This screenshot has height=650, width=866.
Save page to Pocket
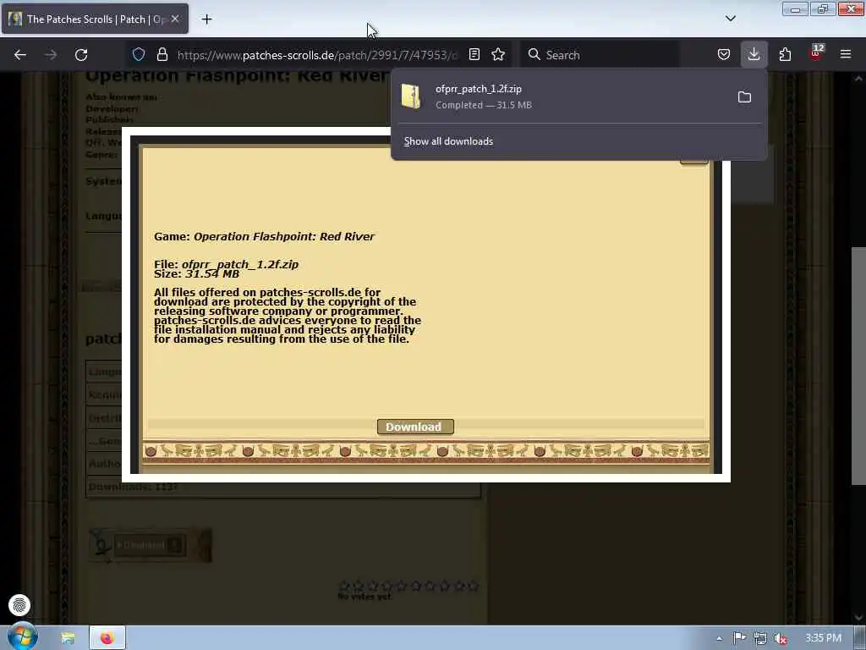[x=724, y=54]
